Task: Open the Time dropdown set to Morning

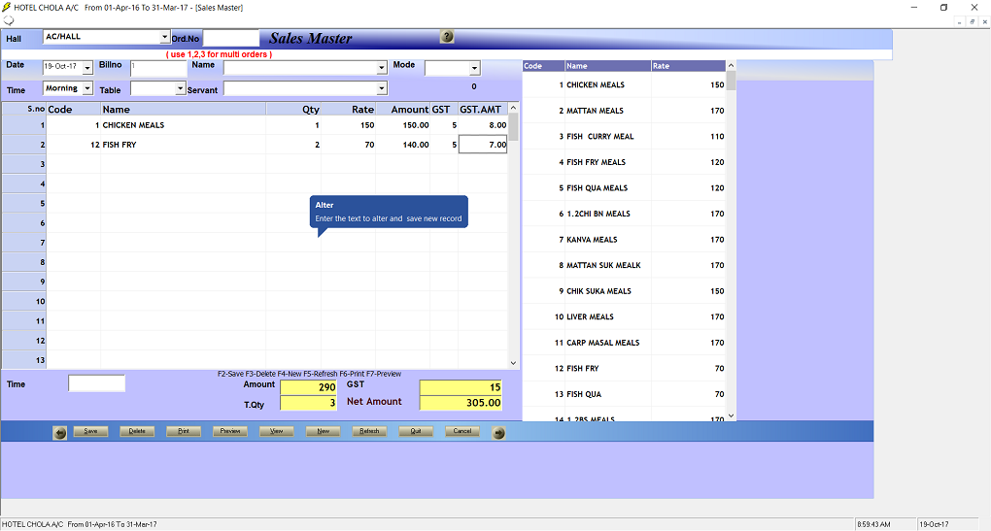Action: [x=87, y=88]
